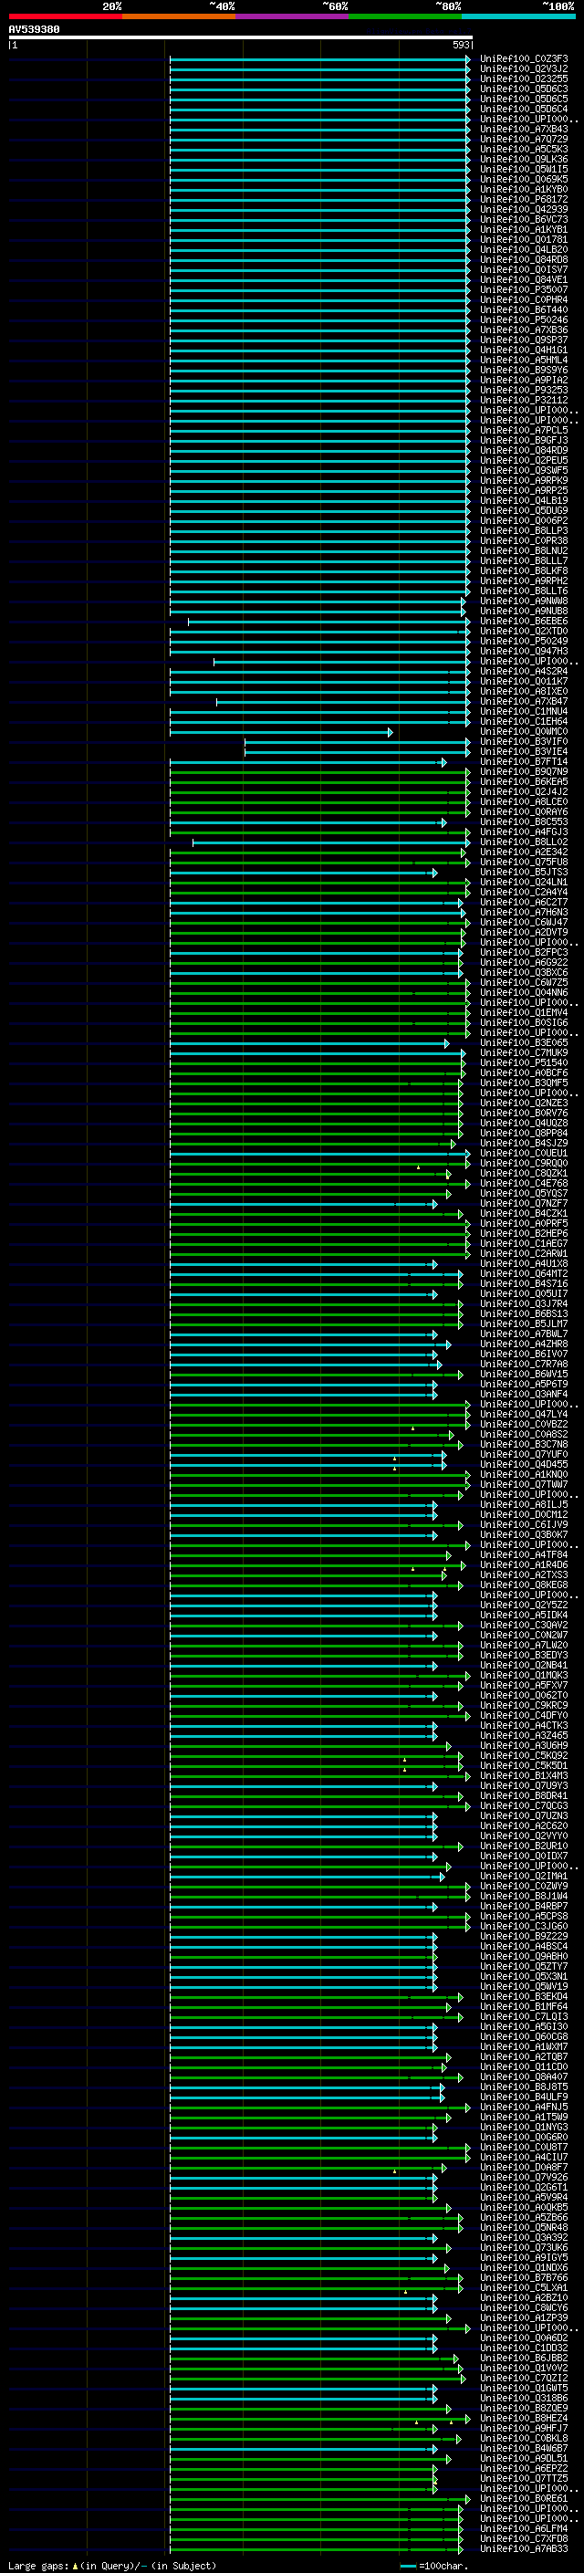Select the label UniRef100_P35007
This screenshot has width=584, height=2573.
pos(524,289)
